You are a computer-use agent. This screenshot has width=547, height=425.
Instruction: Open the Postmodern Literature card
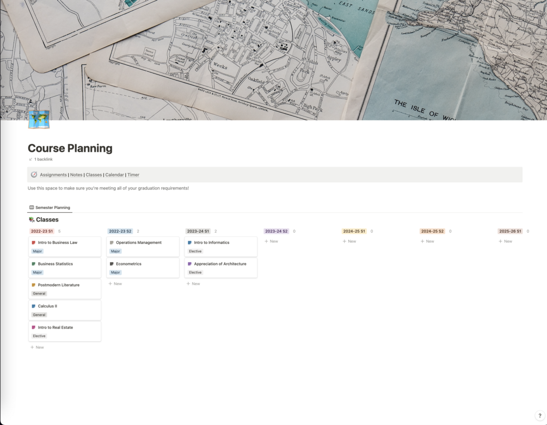[x=59, y=285]
